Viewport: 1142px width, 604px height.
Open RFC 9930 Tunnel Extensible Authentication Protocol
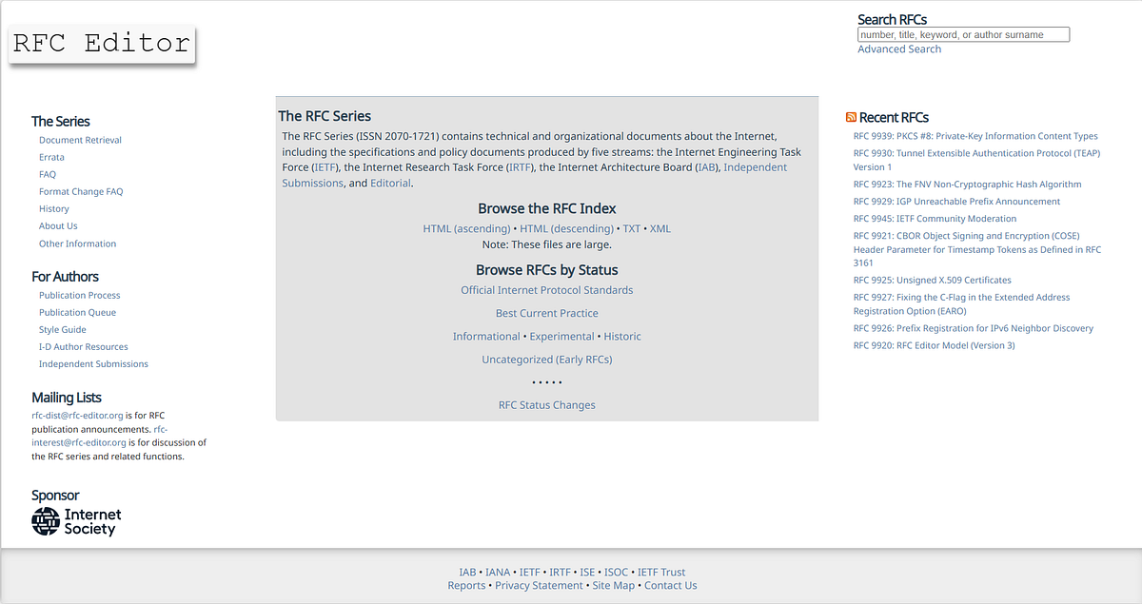[977, 160]
